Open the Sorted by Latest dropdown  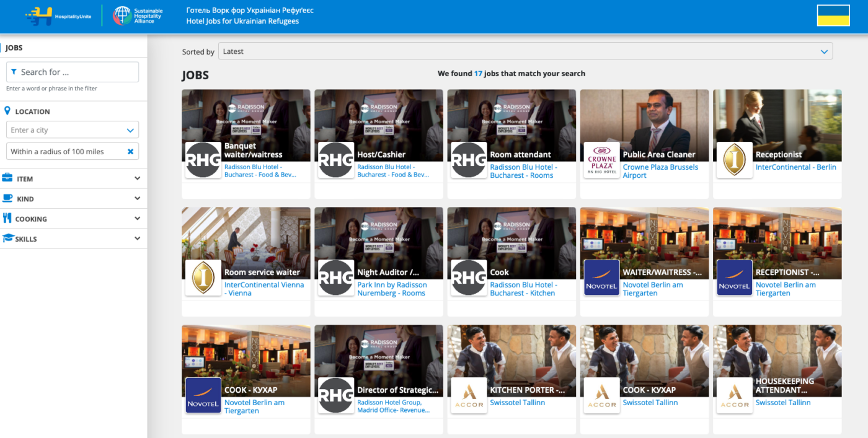(x=525, y=51)
